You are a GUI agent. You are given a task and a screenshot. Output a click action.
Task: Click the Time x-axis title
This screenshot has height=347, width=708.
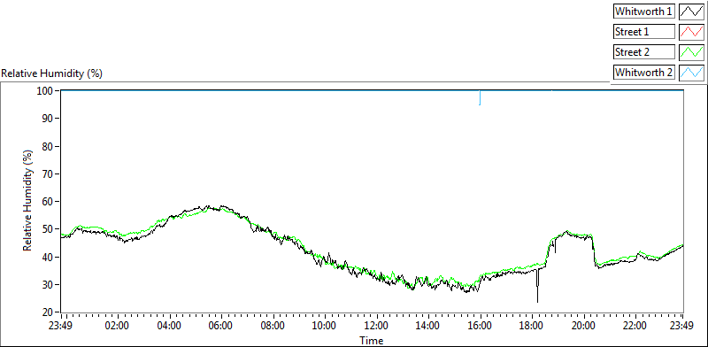(x=371, y=340)
